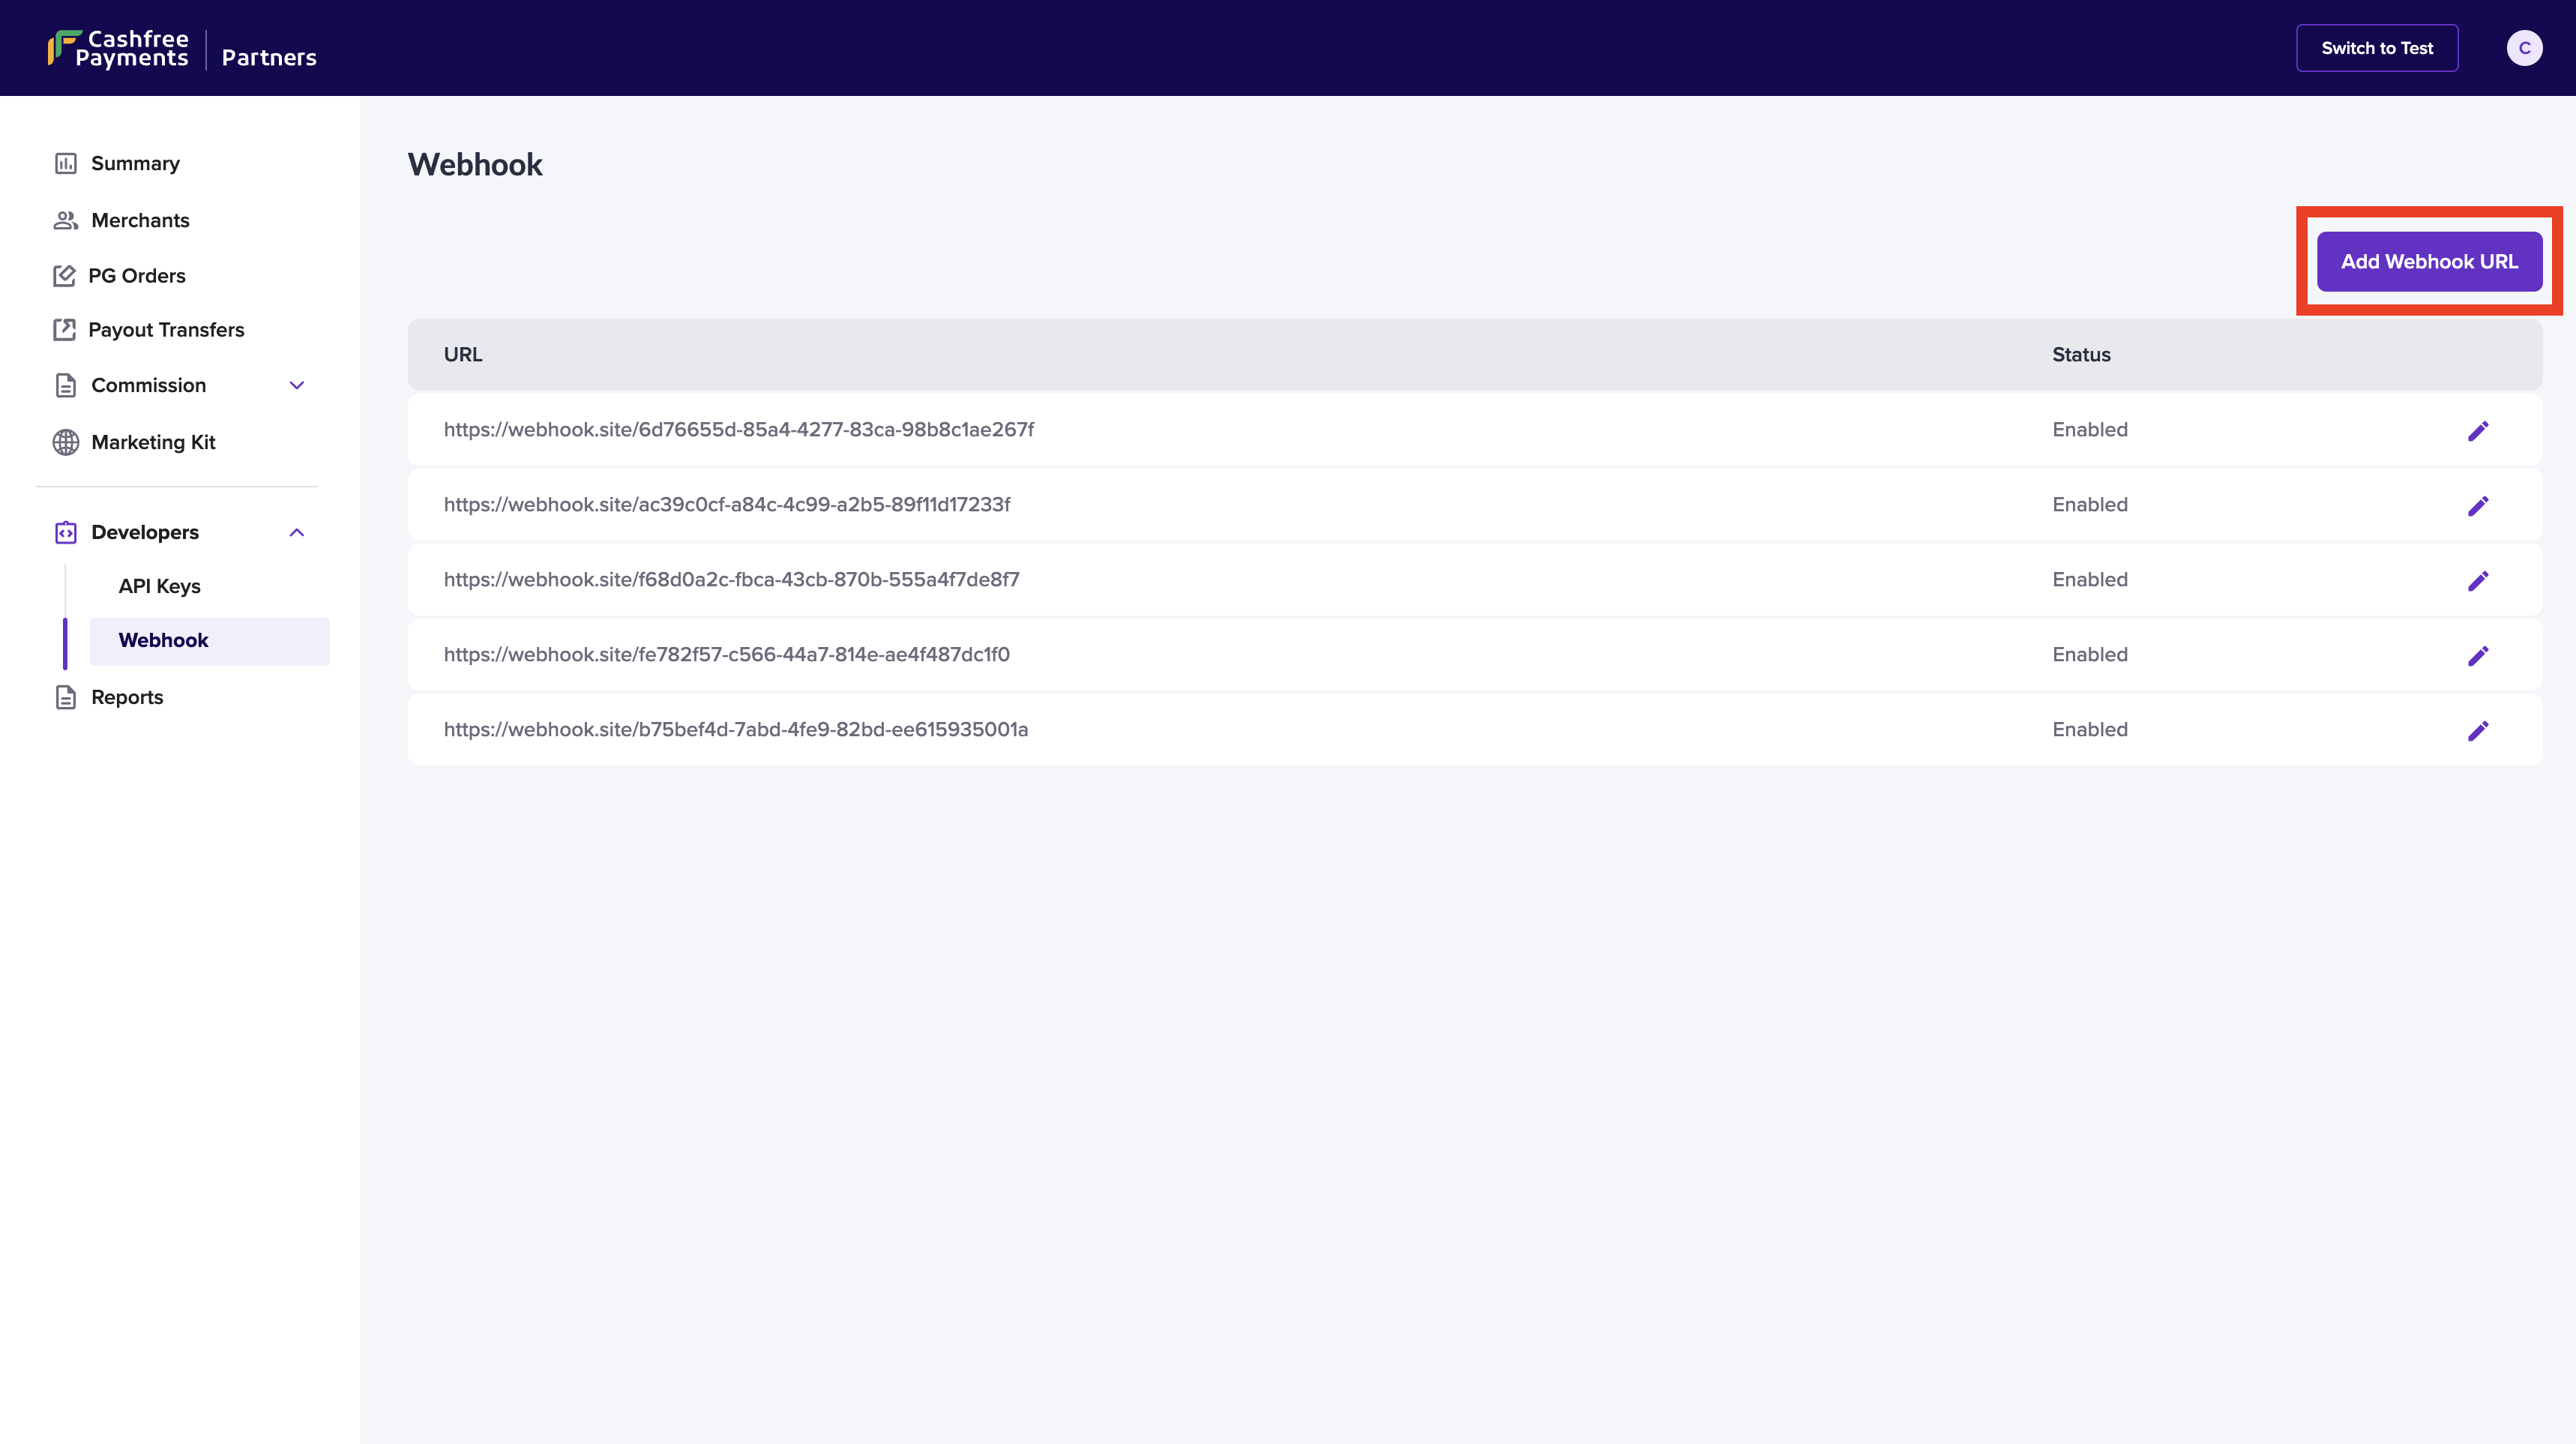The height and width of the screenshot is (1444, 2576).
Task: Click the Summary chart icon
Action: (x=66, y=163)
